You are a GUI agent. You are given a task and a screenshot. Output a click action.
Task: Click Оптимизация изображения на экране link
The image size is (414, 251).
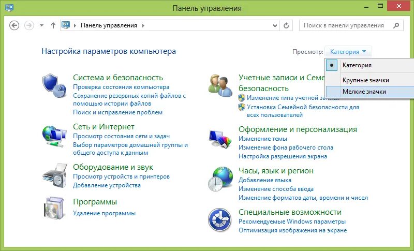point(292,230)
